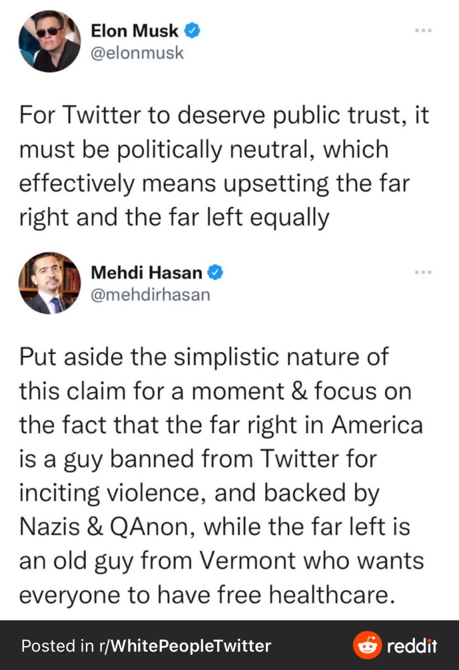
Task: Open Mehdi Hasan's profile avatar
Action: (x=49, y=283)
